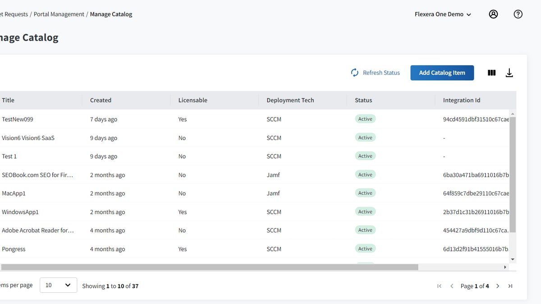This screenshot has height=304, width=541.
Task: Click integration id 2b37d1c31b26911016b7b
Action: click(x=476, y=212)
